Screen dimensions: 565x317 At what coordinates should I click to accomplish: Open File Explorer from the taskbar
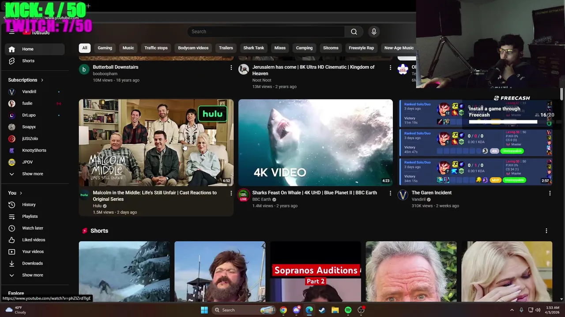(x=335, y=310)
